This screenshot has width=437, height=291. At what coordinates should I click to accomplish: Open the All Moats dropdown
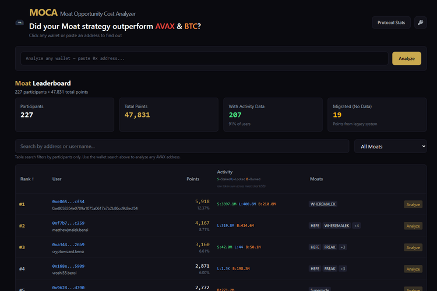(x=390, y=146)
